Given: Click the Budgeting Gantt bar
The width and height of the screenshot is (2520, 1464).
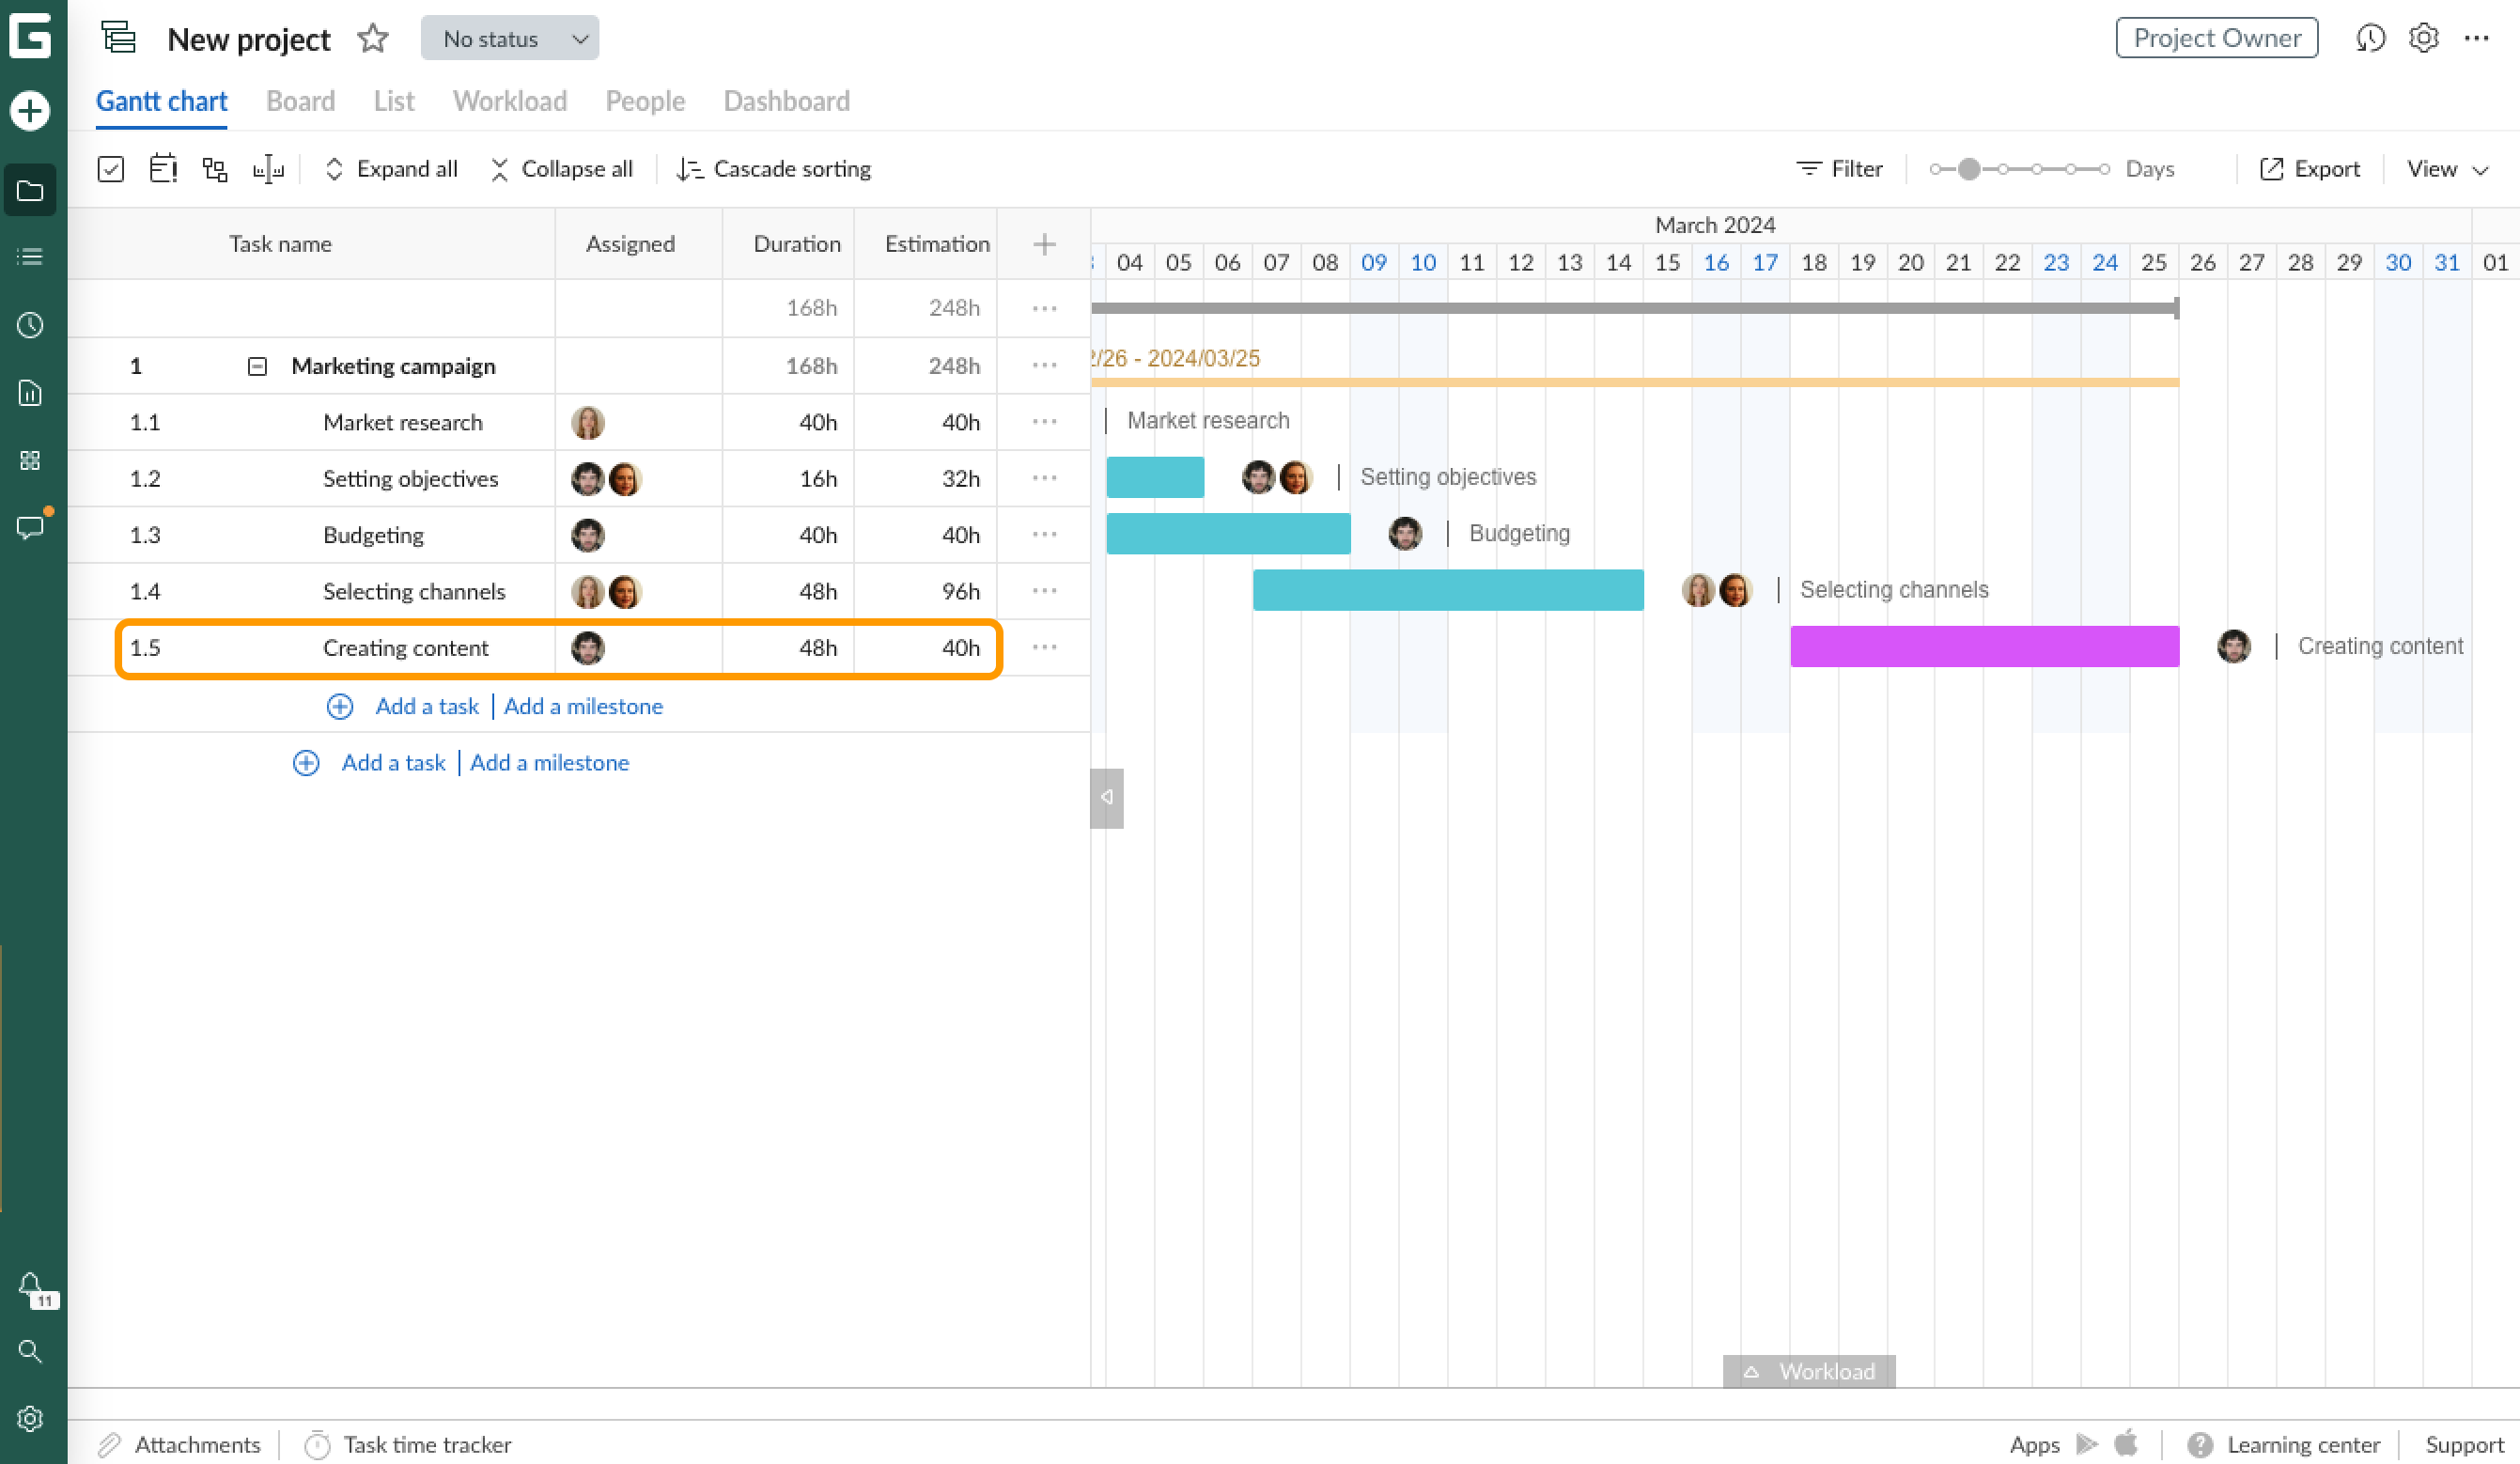Looking at the screenshot, I should tap(1228, 533).
